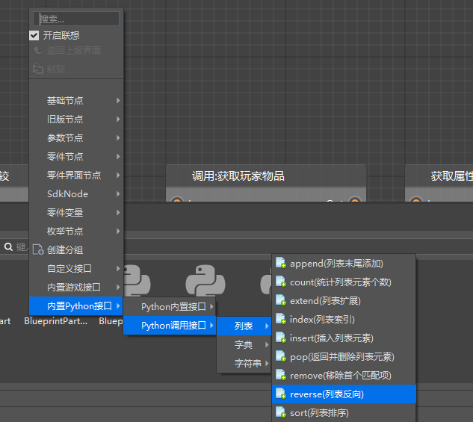
Task: Open the 零件界面节点 menu entry
Action: 76,175
